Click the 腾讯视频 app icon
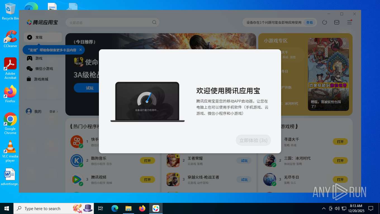The image size is (380, 214). pos(77,179)
